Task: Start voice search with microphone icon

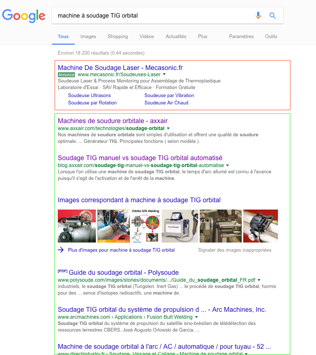Action: pyautogui.click(x=258, y=15)
